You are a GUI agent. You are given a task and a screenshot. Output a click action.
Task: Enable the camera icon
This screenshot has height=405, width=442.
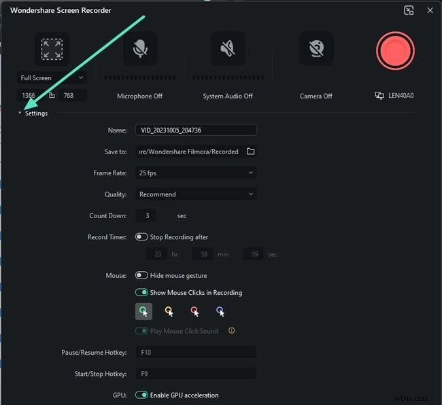[x=316, y=49]
